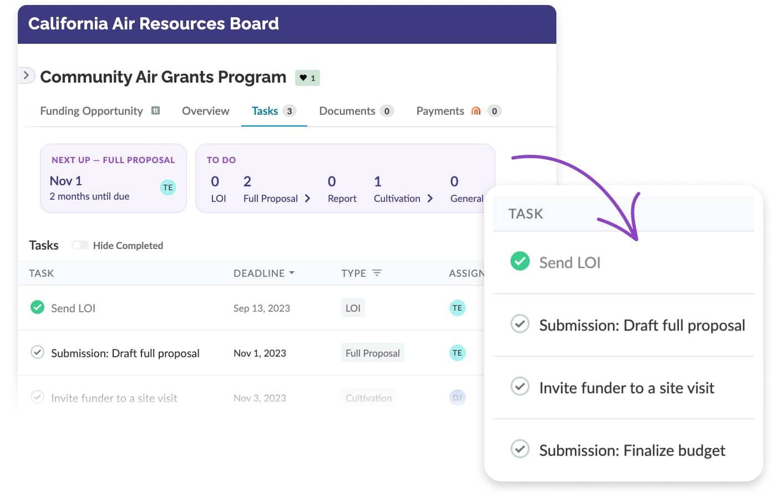Click the Nov 1 Next Up deadline card

point(113,178)
